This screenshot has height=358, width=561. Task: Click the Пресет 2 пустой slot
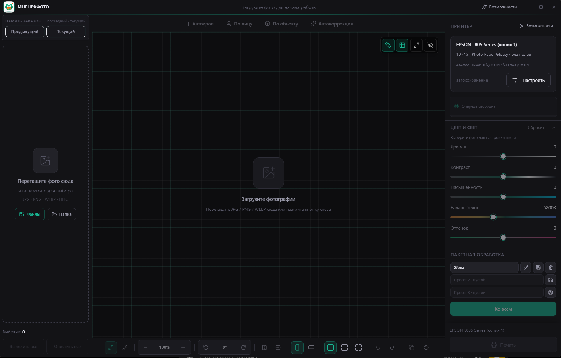pyautogui.click(x=497, y=280)
